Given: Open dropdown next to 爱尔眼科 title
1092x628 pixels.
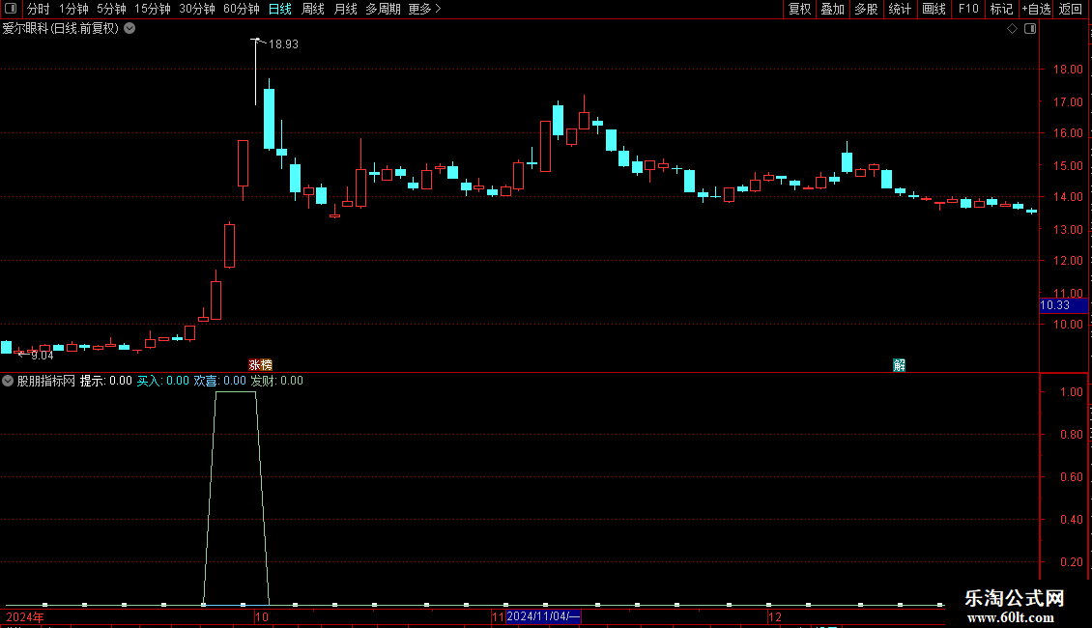Looking at the screenshot, I should click(x=129, y=29).
